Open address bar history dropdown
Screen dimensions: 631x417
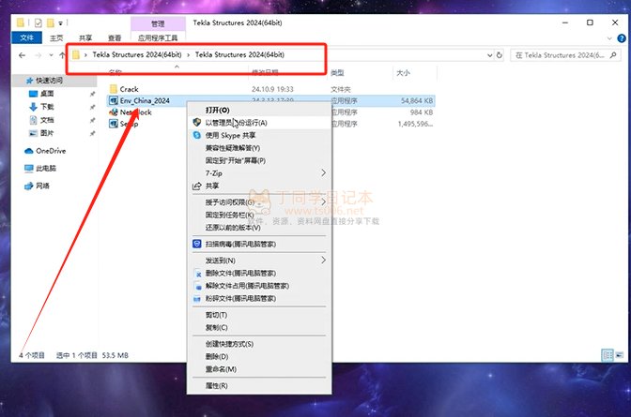pos(490,55)
